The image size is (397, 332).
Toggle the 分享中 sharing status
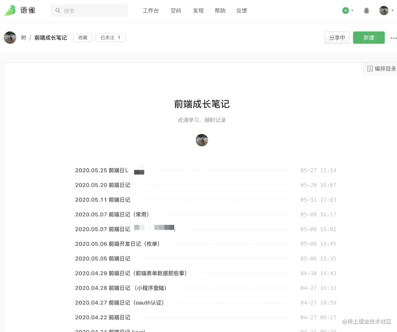pyautogui.click(x=337, y=38)
